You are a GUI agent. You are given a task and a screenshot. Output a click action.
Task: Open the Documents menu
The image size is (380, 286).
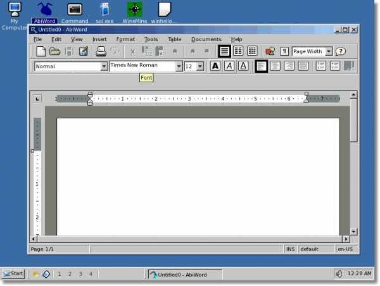click(x=206, y=39)
